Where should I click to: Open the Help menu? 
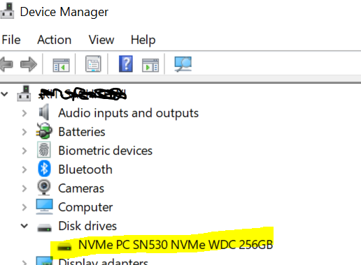pyautogui.click(x=143, y=40)
